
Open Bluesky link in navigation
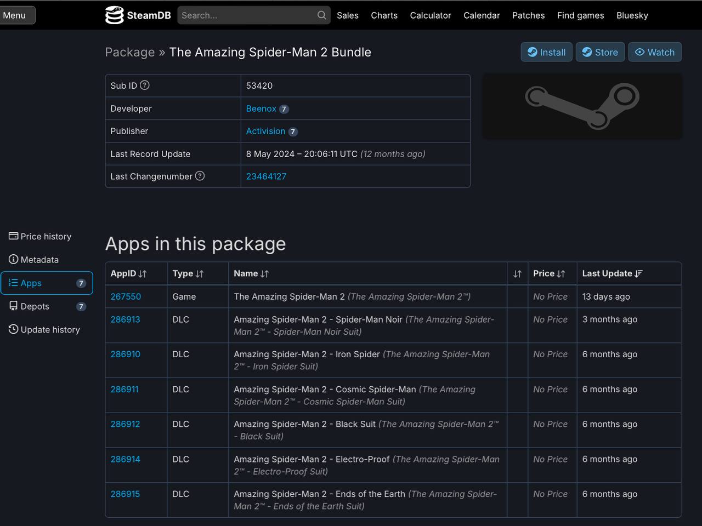click(632, 15)
